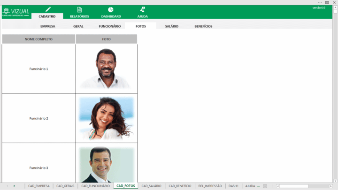The height and width of the screenshot is (190, 338).
Task: Open the Benefícios section
Action: click(203, 26)
